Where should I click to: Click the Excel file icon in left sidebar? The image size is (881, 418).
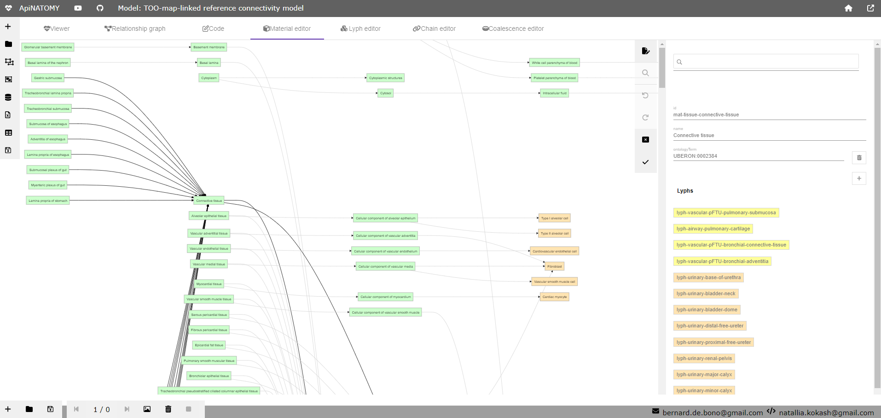pos(8,115)
